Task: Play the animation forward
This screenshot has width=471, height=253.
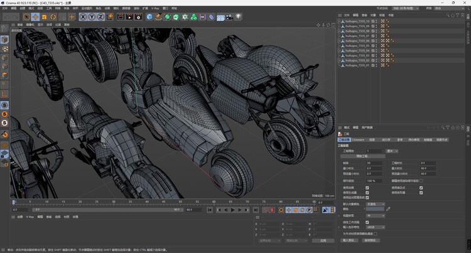Action: [x=232, y=210]
